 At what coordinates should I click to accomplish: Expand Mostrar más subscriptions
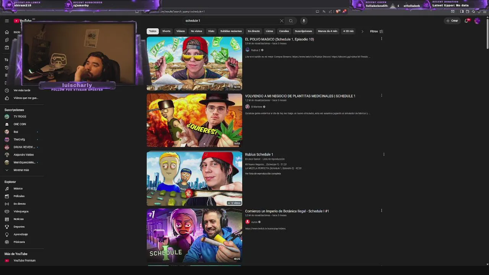22,170
